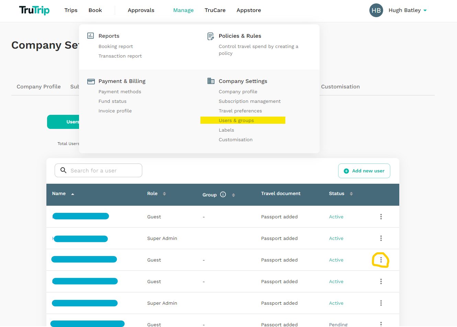Click the Company Settings menu heading
Viewport: 457px width, 327px height.
(x=243, y=81)
